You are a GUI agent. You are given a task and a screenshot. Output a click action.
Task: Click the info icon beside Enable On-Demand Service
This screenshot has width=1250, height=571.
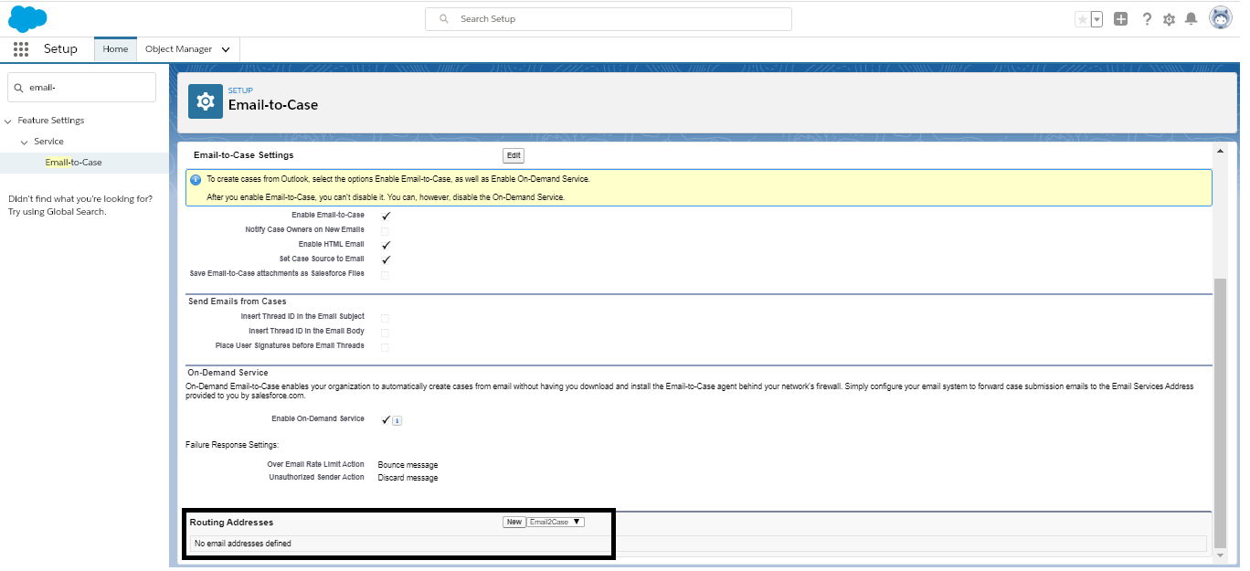tap(397, 420)
